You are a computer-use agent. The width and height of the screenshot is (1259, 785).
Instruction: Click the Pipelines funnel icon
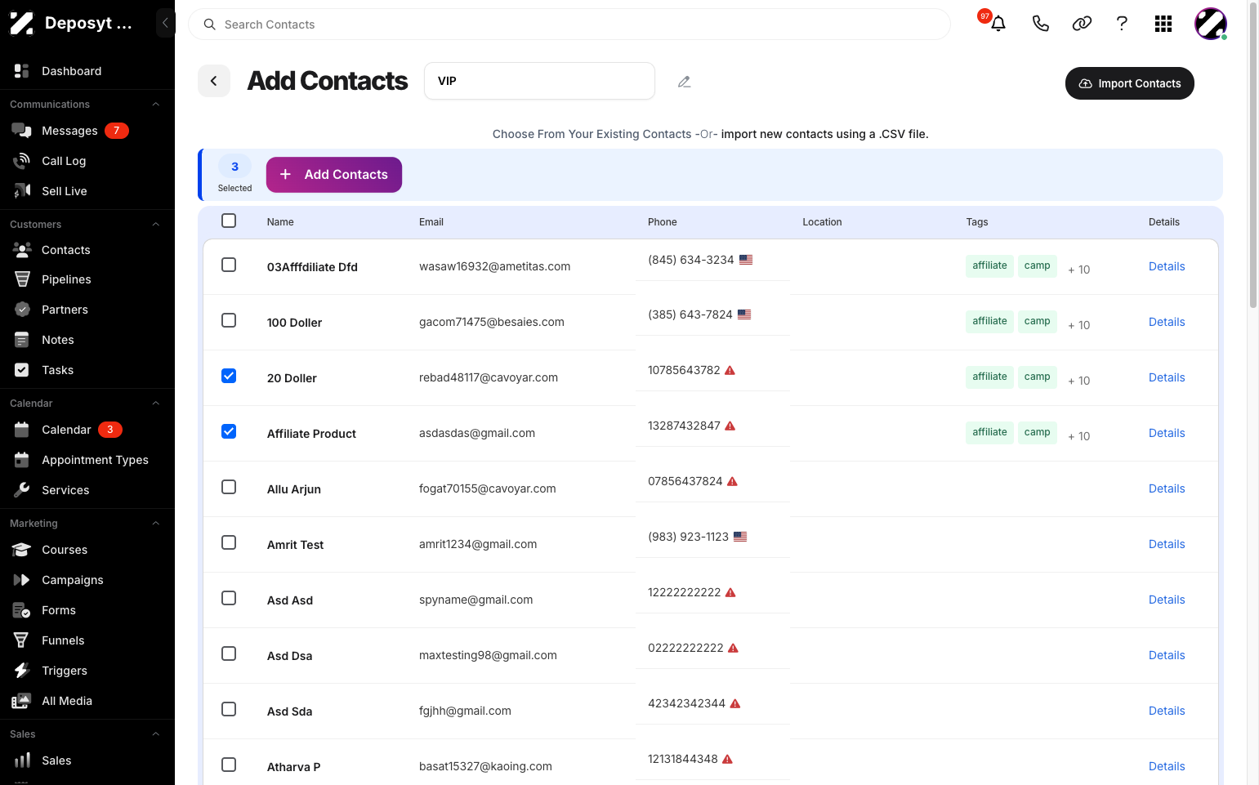tap(22, 279)
